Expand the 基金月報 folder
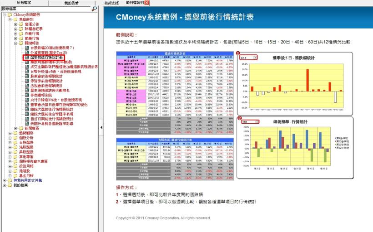 10,176
